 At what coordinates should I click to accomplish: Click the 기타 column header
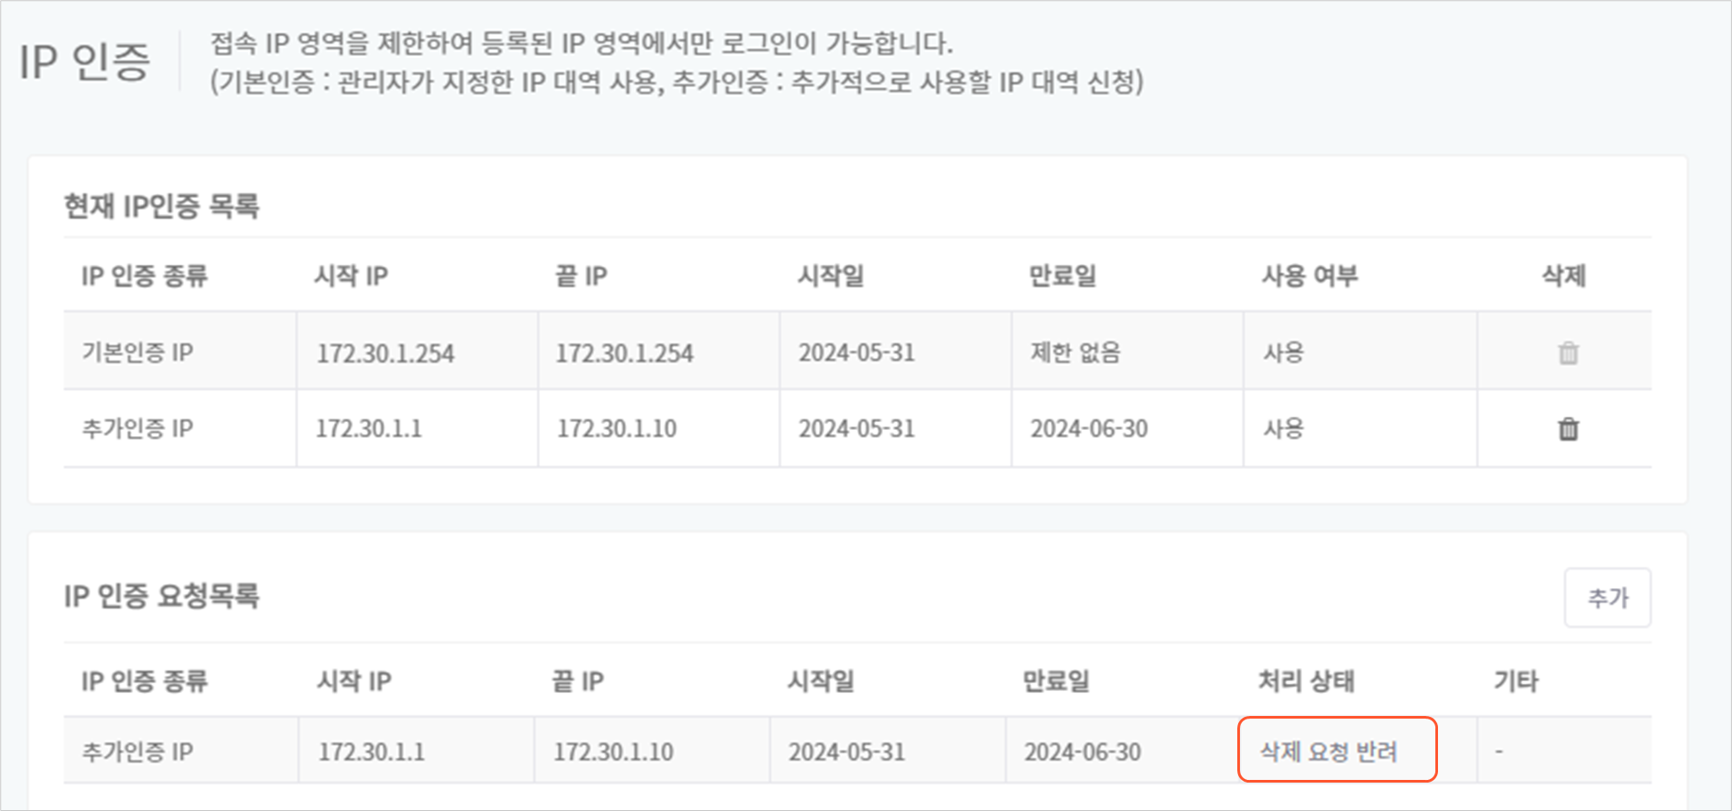(1515, 681)
